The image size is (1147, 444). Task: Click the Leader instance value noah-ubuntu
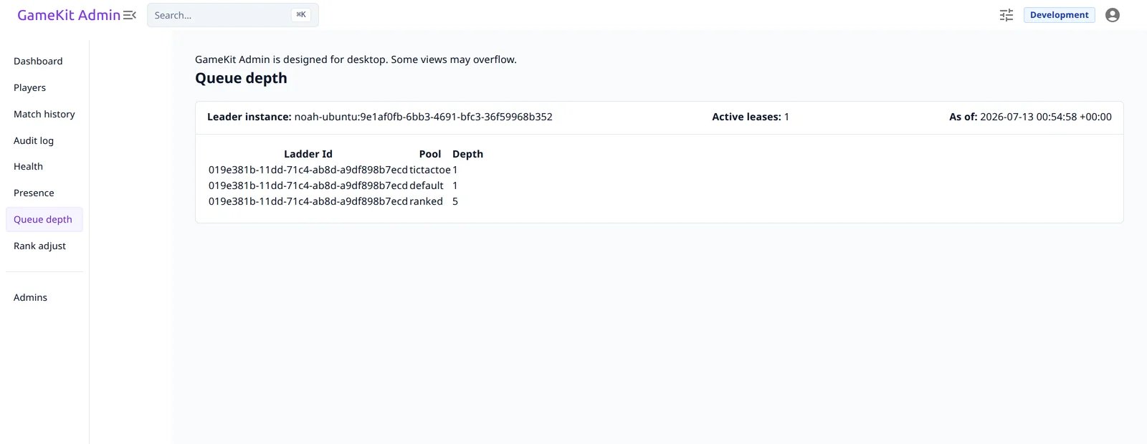[423, 117]
